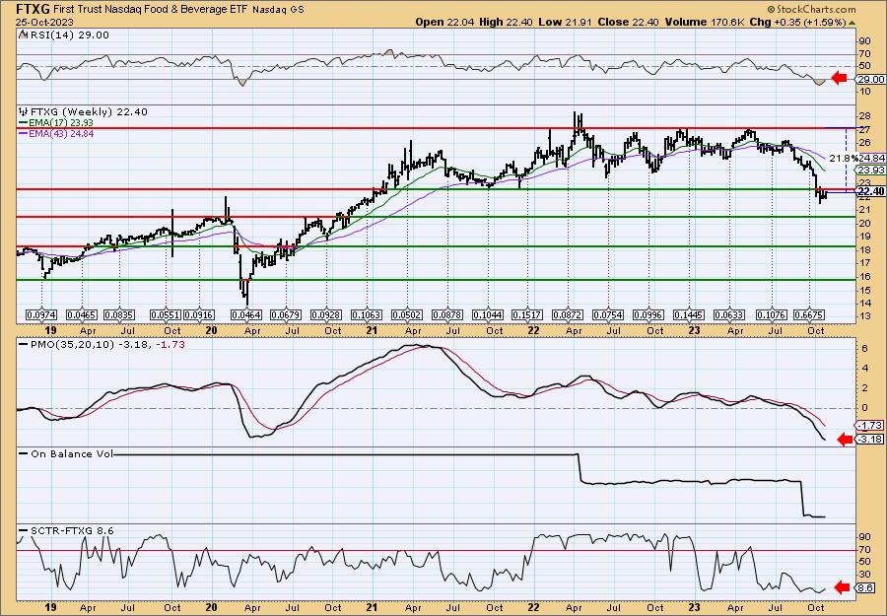This screenshot has height=616, width=887.
Task: Click the 0.0878 dividend label
Action: (447, 314)
